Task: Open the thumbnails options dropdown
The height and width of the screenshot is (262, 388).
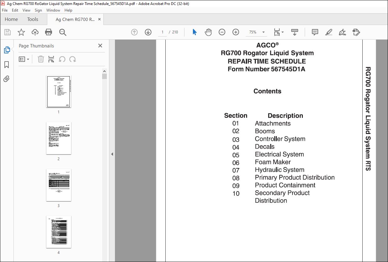Action: (24, 59)
